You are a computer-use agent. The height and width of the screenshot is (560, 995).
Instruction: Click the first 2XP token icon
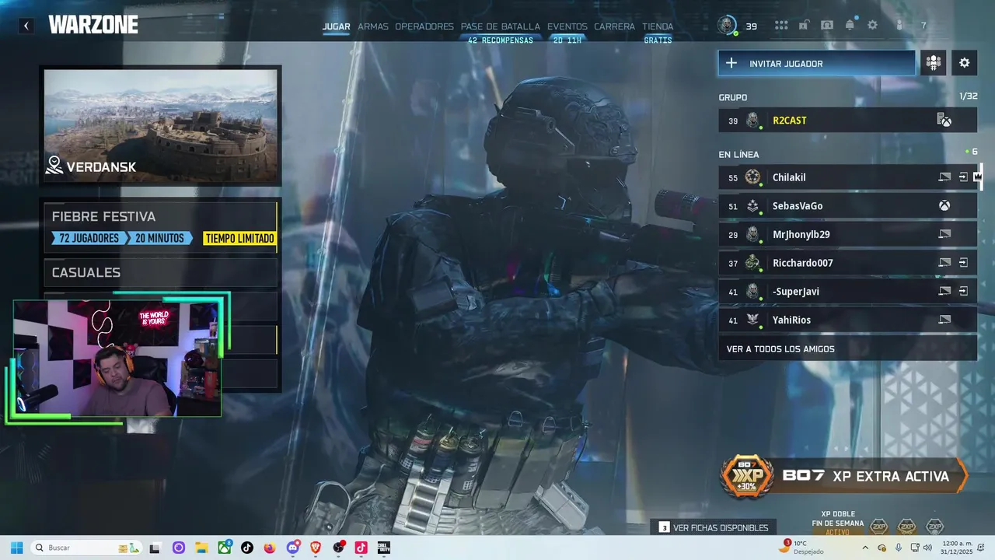pyautogui.click(x=878, y=527)
